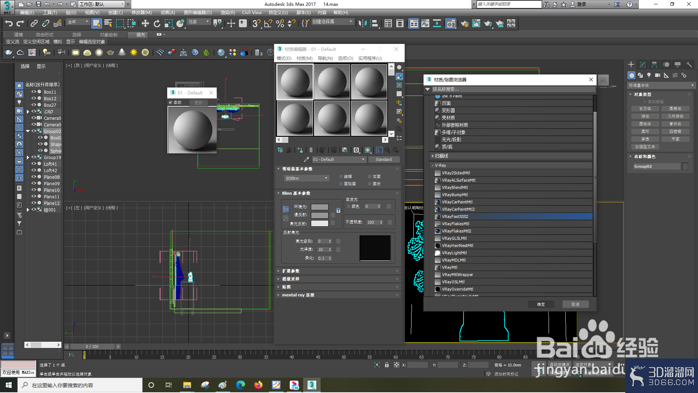
Task: Click the Sphere primitive button
Action: (645, 116)
